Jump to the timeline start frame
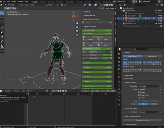164x128 pixels. coord(53,91)
